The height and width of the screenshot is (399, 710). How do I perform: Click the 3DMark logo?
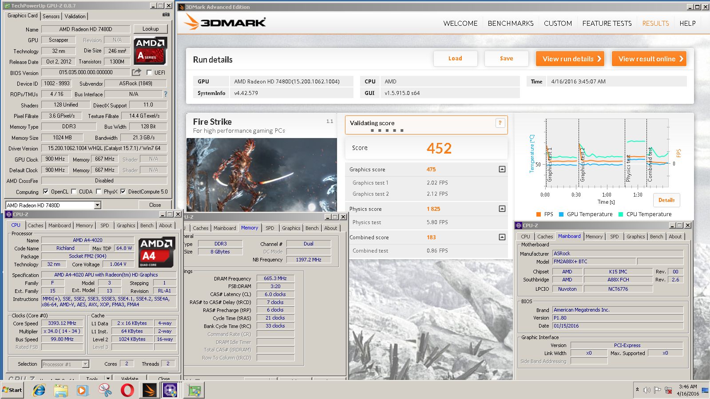225,22
